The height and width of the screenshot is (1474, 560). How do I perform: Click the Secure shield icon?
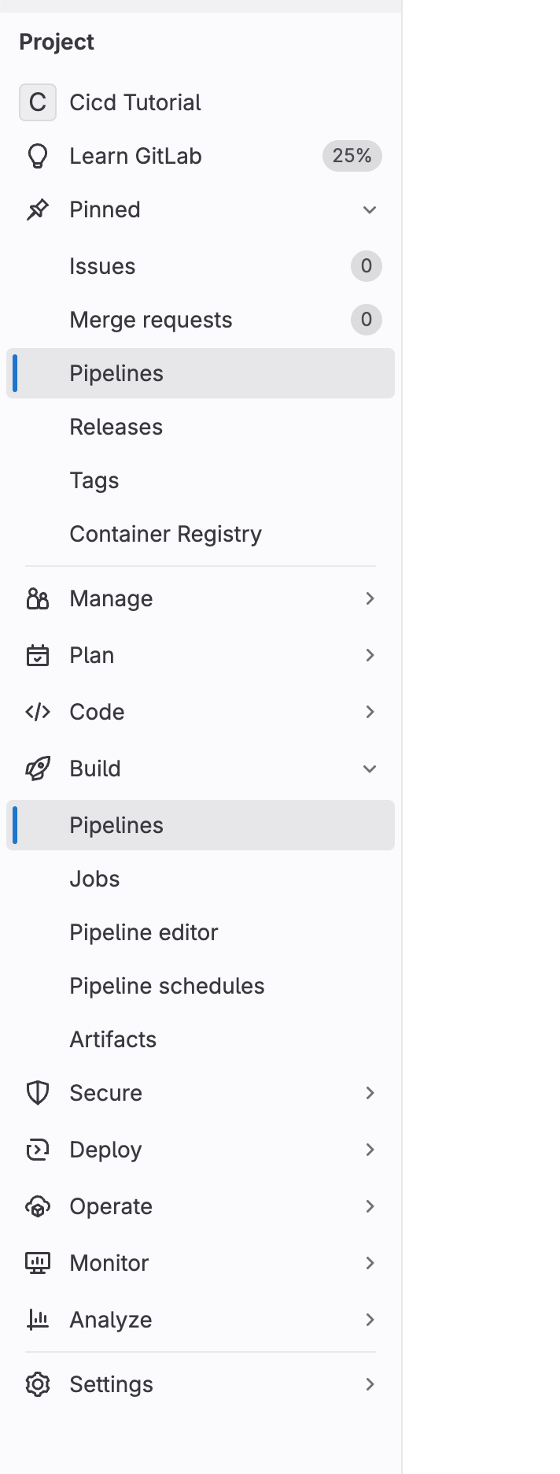click(37, 1092)
